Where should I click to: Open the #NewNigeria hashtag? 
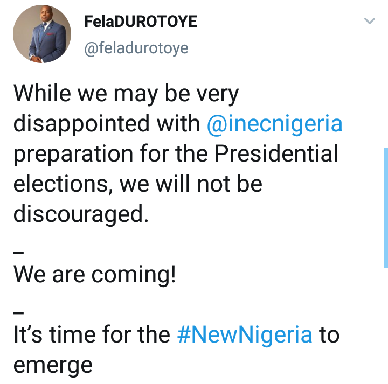(x=245, y=335)
